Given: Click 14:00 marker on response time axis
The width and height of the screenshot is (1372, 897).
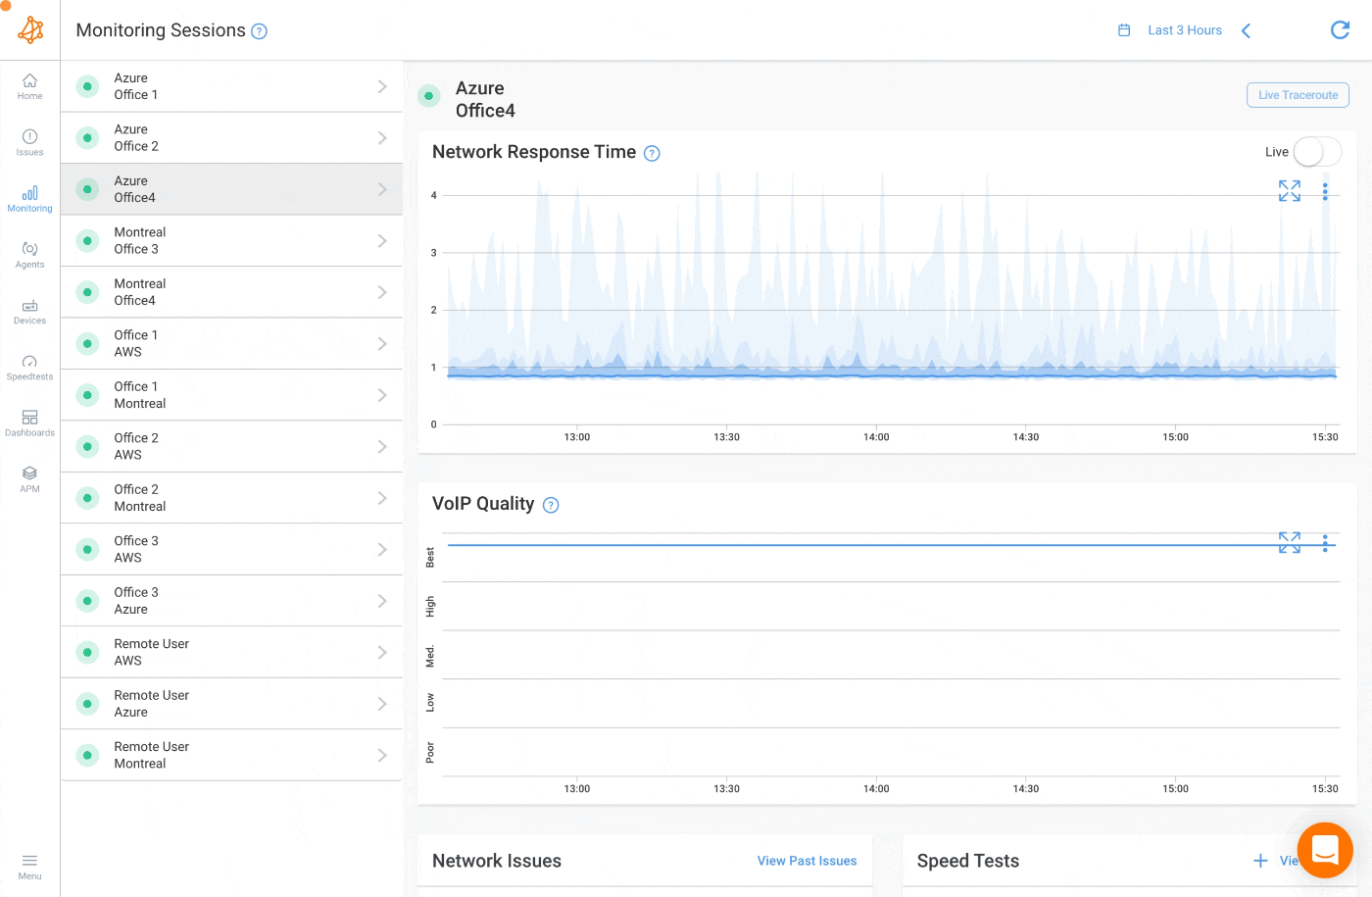Looking at the screenshot, I should pos(876,437).
